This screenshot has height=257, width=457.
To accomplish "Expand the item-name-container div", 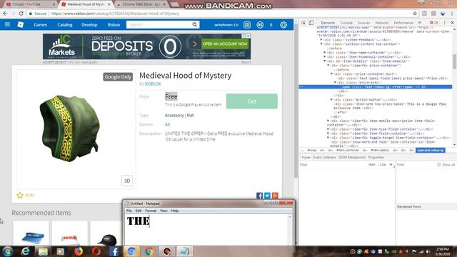I will click(325, 52).
